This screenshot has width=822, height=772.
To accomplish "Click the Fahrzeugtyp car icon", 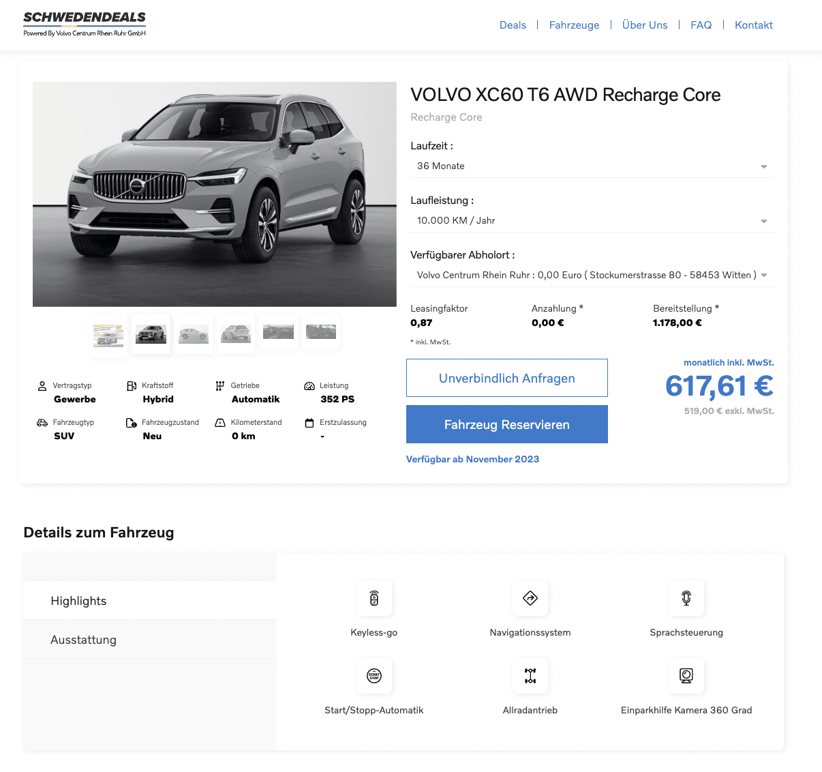I will (42, 423).
